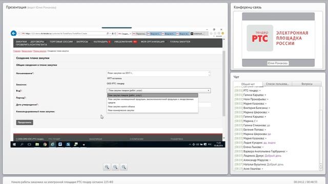The height and width of the screenshot is (184, 328).
Task: Select the innovative products plan option
Action: 153,101
